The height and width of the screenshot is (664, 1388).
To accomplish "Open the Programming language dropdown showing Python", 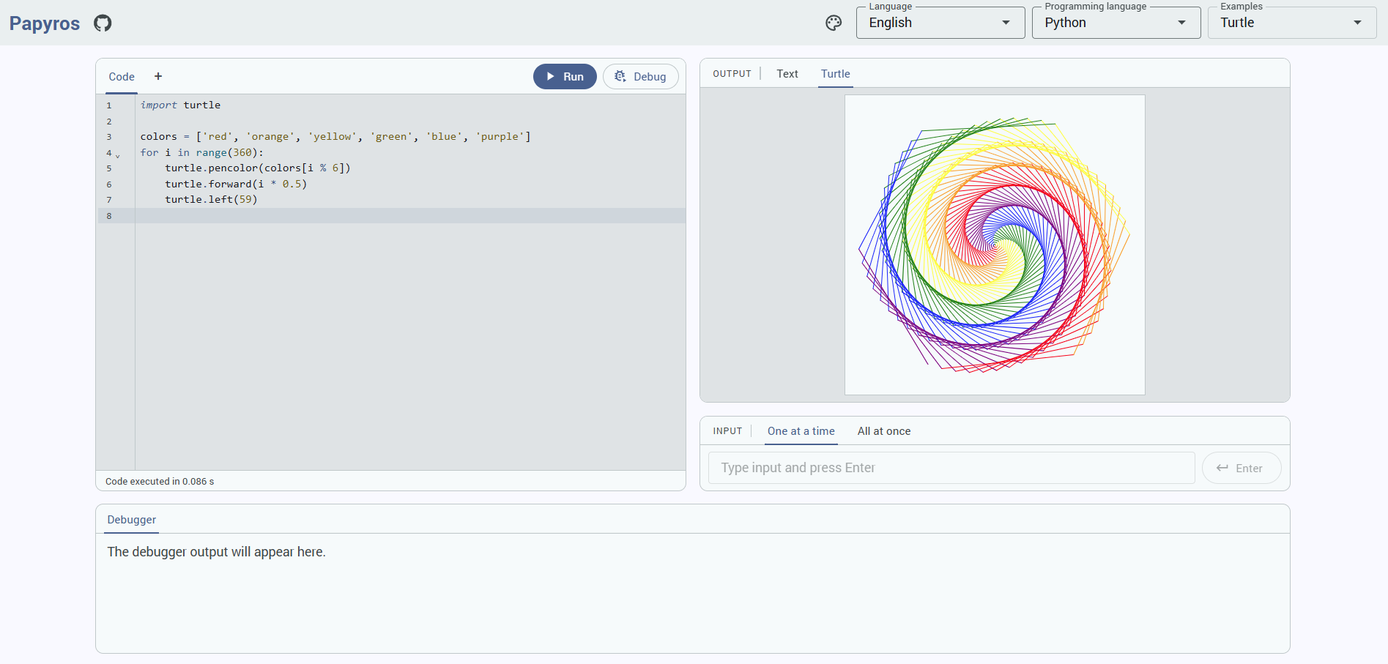I will click(1116, 23).
